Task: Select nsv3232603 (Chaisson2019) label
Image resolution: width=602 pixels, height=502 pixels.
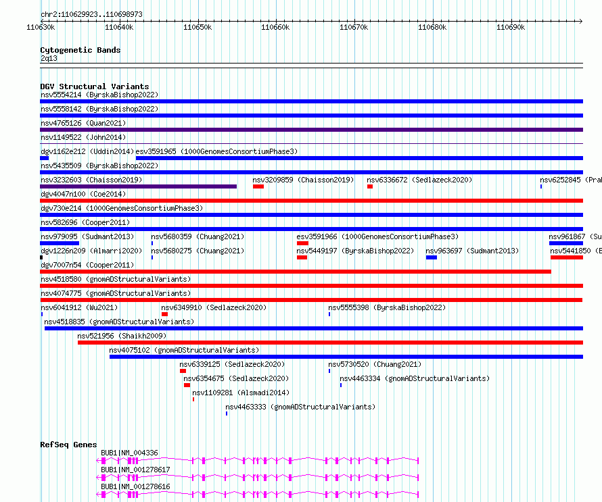Action: click(91, 180)
